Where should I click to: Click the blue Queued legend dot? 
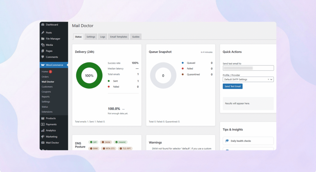coord(183,63)
